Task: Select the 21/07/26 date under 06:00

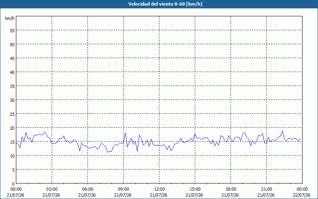Action: coord(87,195)
